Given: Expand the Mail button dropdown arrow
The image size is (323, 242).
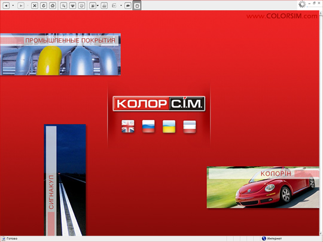Looking at the screenshot, I should (x=97, y=5).
